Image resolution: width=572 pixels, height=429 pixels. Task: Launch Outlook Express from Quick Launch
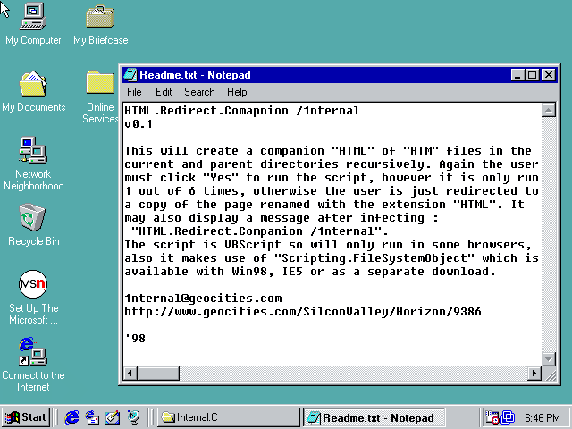(92, 417)
